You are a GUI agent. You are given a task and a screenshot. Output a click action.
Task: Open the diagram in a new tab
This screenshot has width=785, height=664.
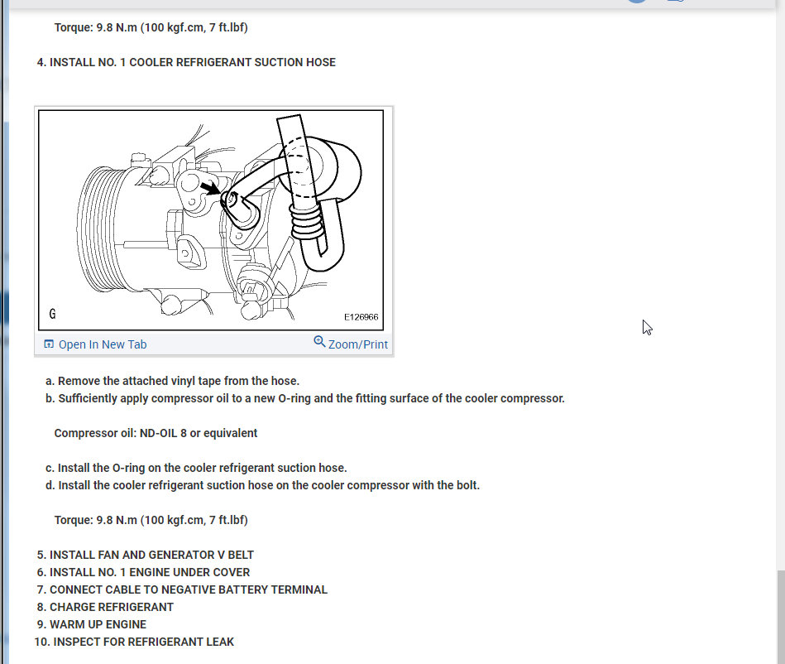click(x=102, y=344)
